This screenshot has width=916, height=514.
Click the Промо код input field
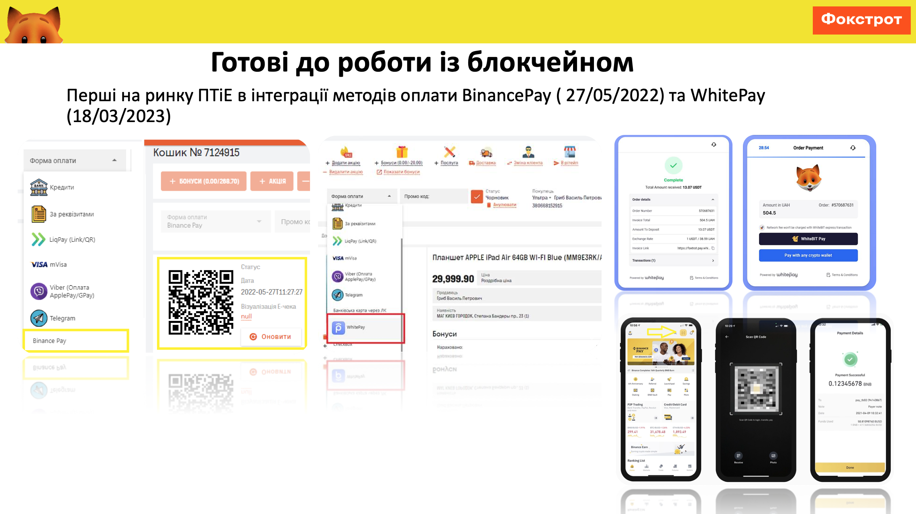point(434,196)
